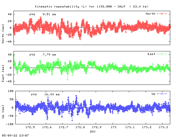Click the x-axis tick label 173
Screen dimensions: 176x137
(114, 127)
